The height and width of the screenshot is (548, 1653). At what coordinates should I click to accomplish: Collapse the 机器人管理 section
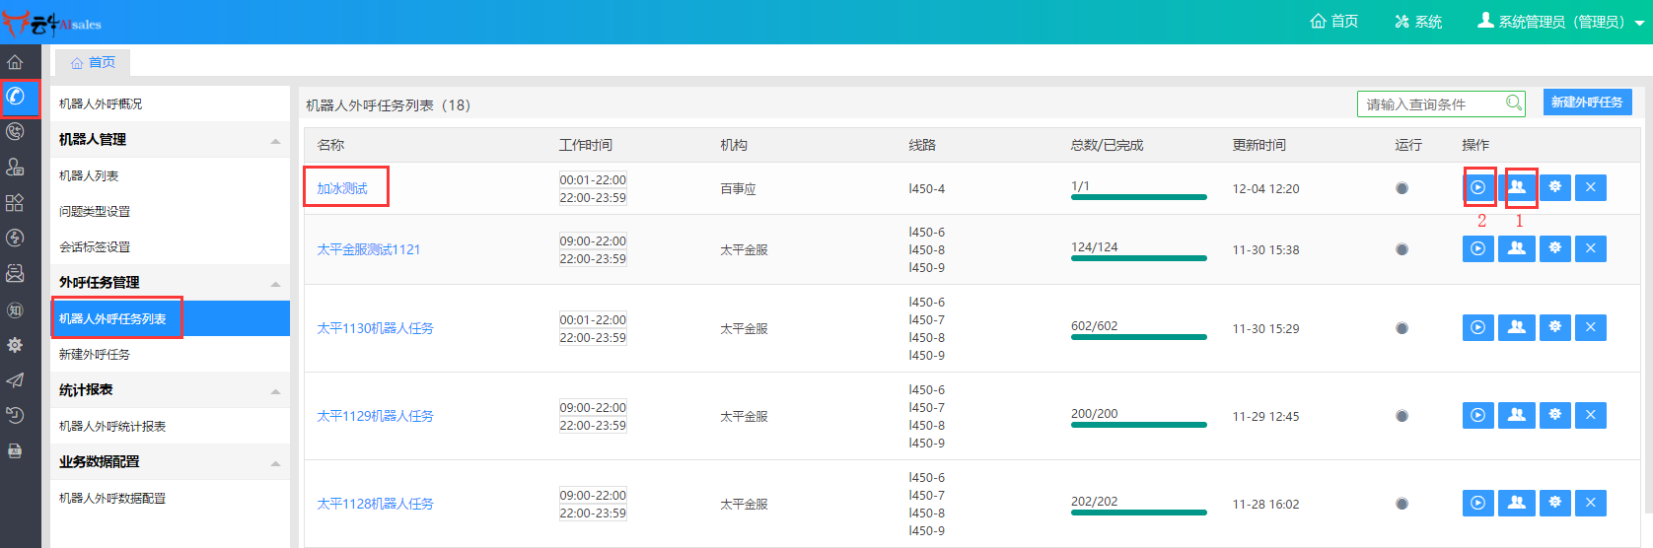tap(275, 141)
